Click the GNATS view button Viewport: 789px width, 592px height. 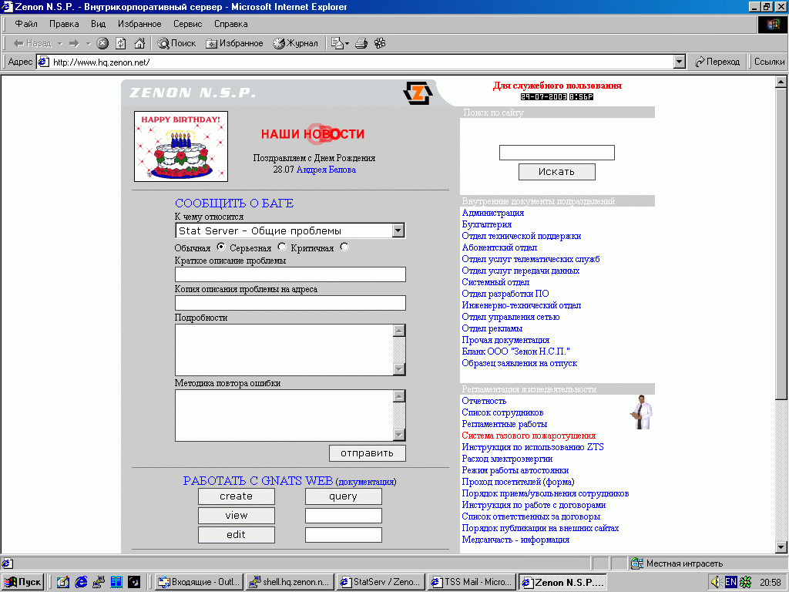[x=236, y=516]
